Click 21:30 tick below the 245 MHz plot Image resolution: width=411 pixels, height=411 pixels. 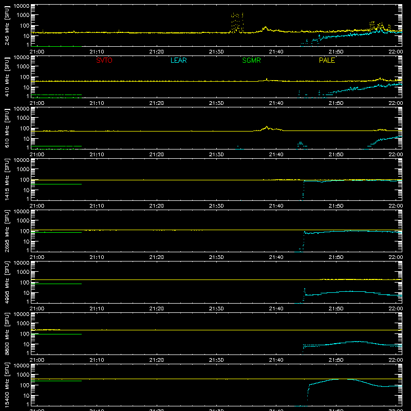[216, 52]
